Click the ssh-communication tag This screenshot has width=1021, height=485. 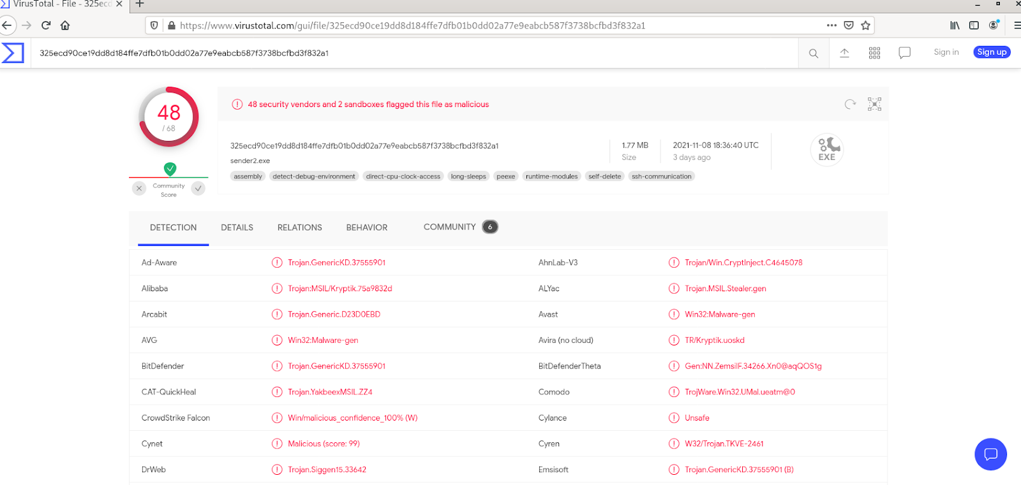click(662, 177)
